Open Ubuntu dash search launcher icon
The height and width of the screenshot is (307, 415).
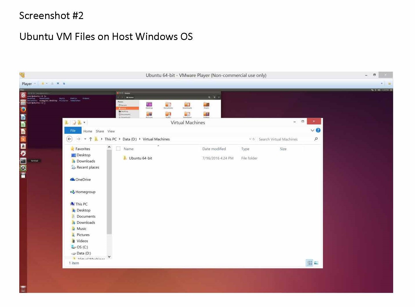[23, 95]
